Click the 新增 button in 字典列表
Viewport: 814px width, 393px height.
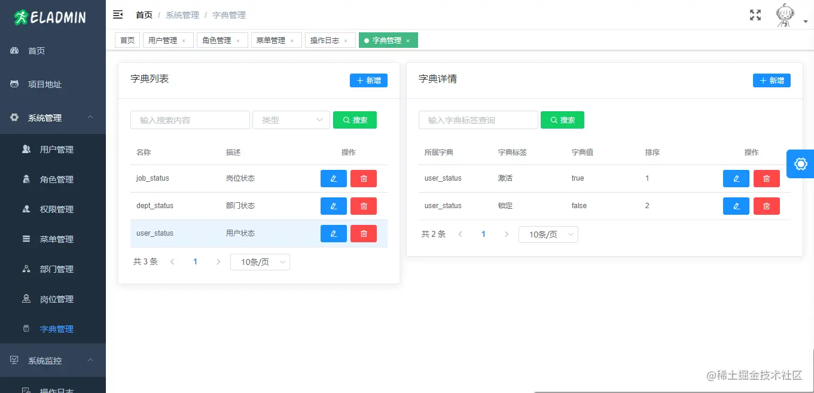[x=368, y=80]
